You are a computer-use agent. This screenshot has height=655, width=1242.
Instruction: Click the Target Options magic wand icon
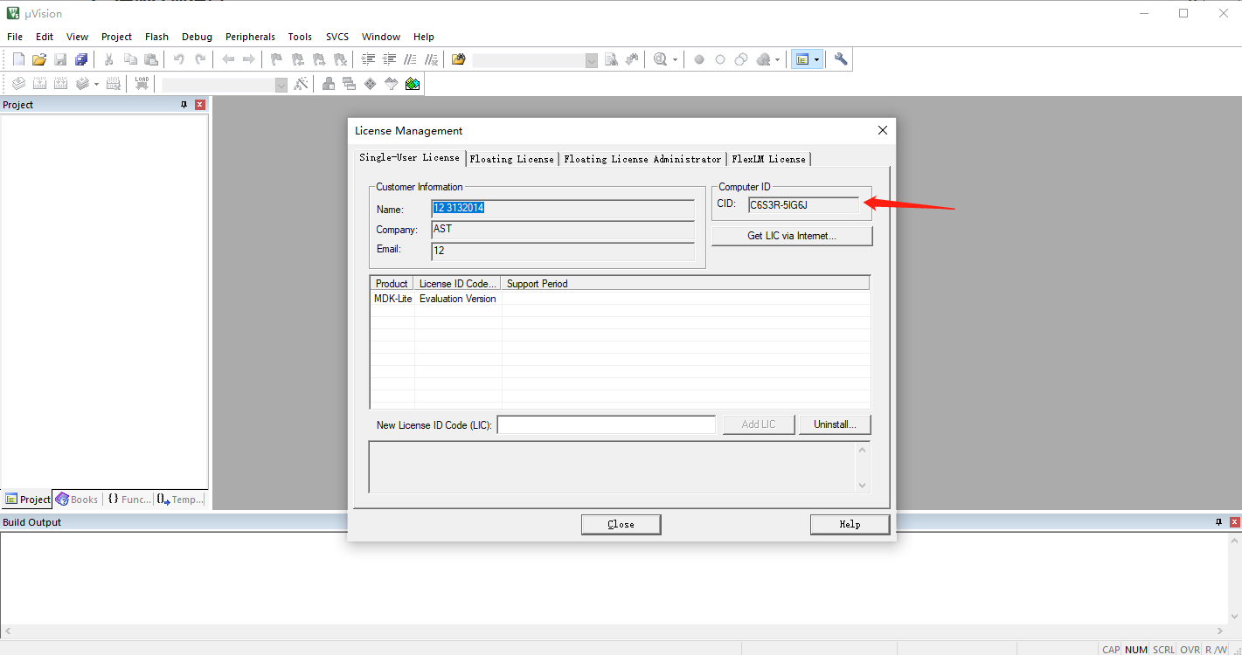point(301,84)
